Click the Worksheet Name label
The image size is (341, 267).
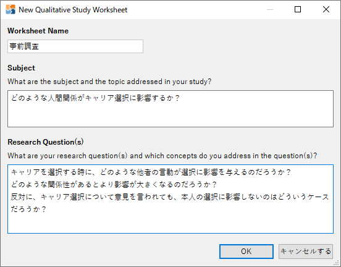click(x=38, y=31)
